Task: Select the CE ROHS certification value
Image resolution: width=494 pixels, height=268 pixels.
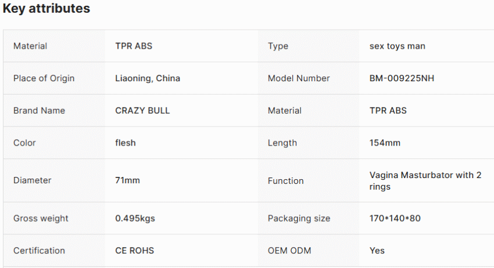Action: [x=134, y=251]
